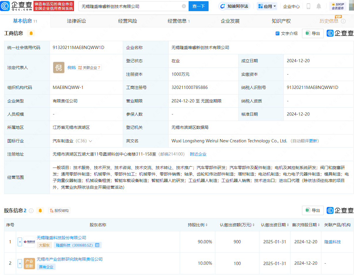Screen dimensions: 354x275
Task: Click the info icon beside 历史信息
Action: pyautogui.click(x=343, y=21)
